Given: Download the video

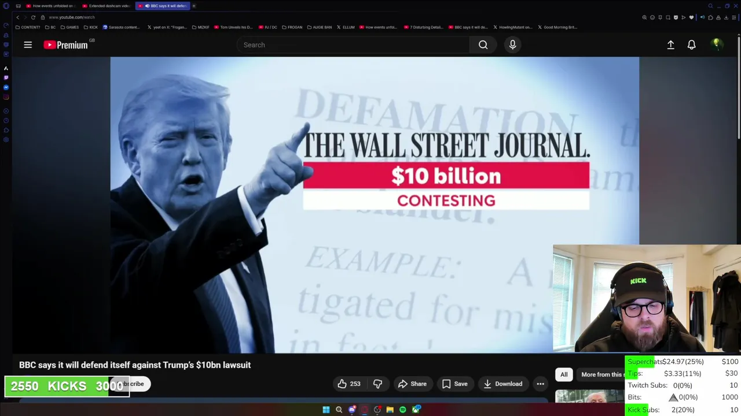Looking at the screenshot, I should (x=502, y=384).
